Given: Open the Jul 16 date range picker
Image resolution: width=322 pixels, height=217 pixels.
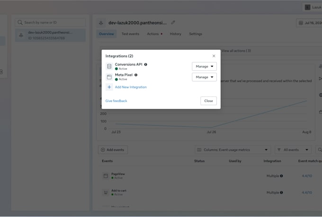Looking at the screenshot, I should (309, 23).
